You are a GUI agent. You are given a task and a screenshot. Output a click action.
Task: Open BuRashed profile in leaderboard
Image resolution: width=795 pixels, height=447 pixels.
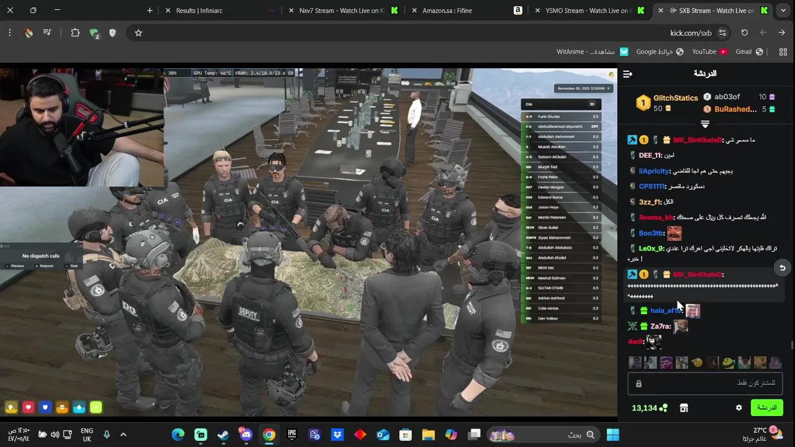pyautogui.click(x=735, y=109)
